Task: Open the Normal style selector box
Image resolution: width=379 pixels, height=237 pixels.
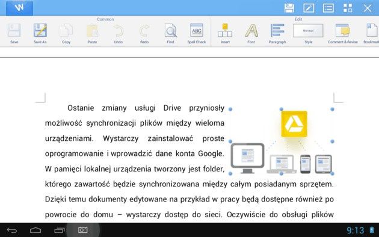Action: 308,31
